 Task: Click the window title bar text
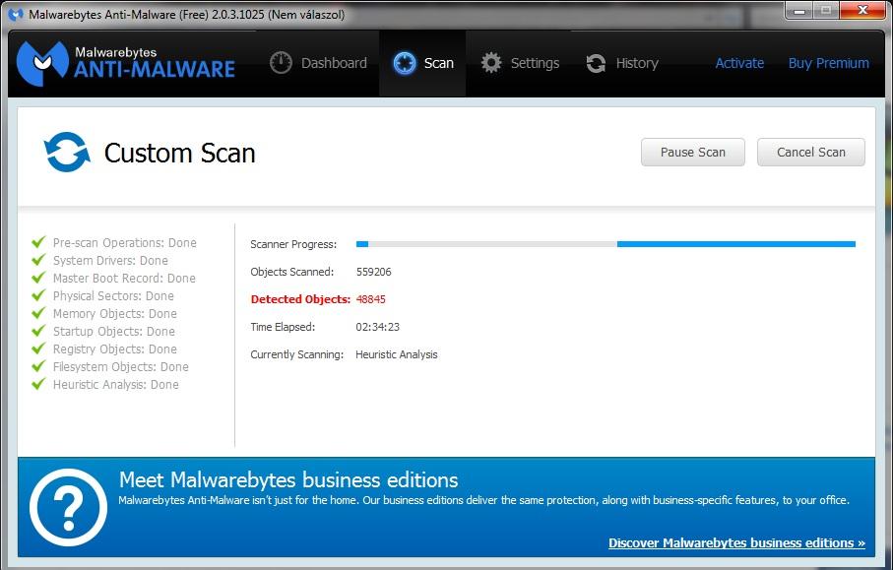click(x=187, y=15)
